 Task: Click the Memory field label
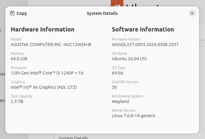(x=18, y=53)
